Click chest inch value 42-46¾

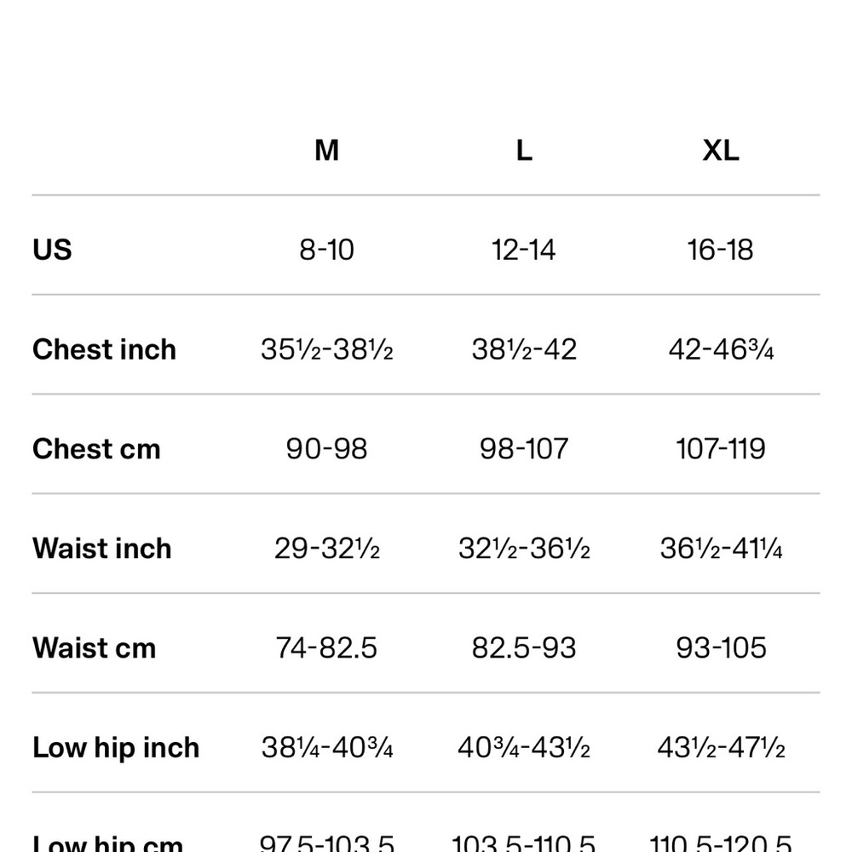[721, 349]
